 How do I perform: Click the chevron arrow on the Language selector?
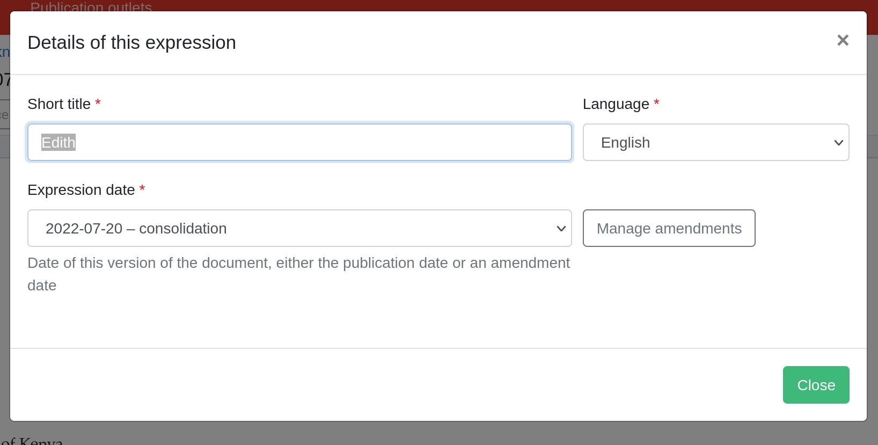pos(838,143)
